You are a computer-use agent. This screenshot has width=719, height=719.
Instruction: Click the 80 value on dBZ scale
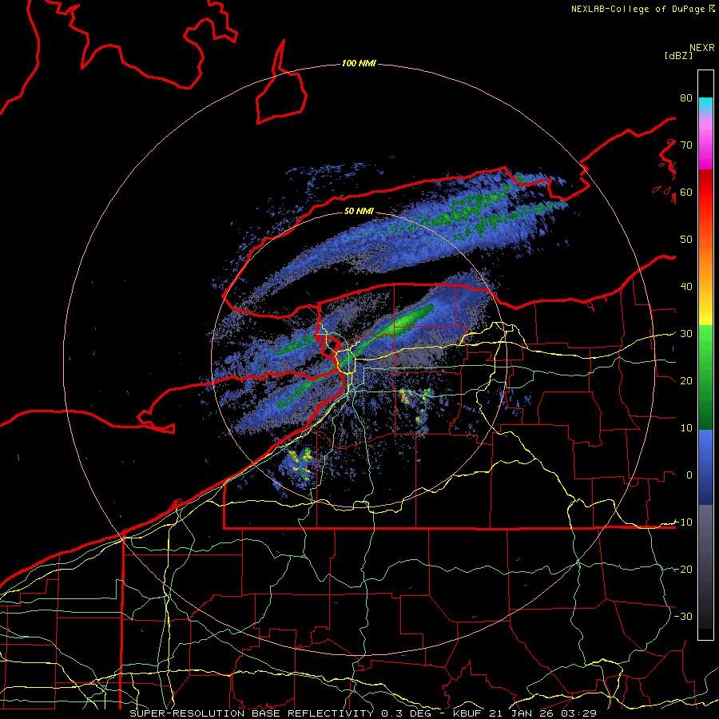[686, 98]
